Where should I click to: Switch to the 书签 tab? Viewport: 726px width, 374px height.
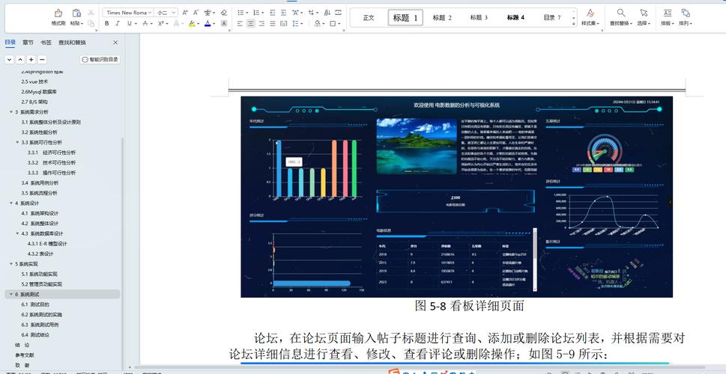point(46,43)
